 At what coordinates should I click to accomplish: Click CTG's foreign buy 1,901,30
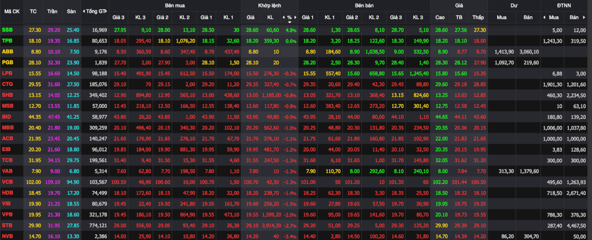[x=553, y=84]
